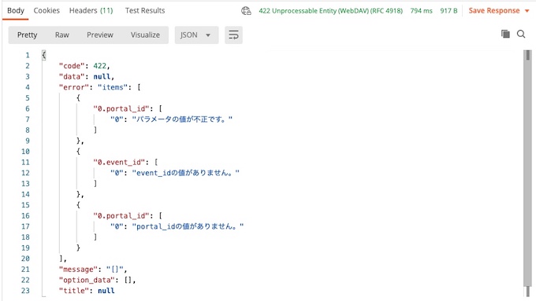Copy response body with the copy icon

click(x=505, y=34)
